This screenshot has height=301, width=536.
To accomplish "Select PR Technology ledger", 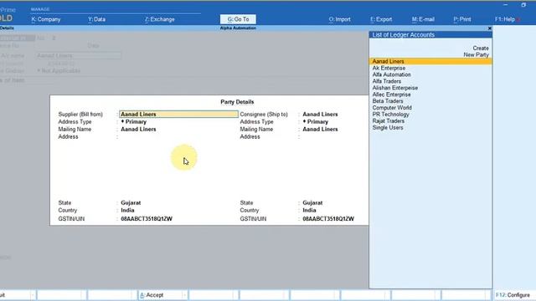I will pyautogui.click(x=390, y=115).
